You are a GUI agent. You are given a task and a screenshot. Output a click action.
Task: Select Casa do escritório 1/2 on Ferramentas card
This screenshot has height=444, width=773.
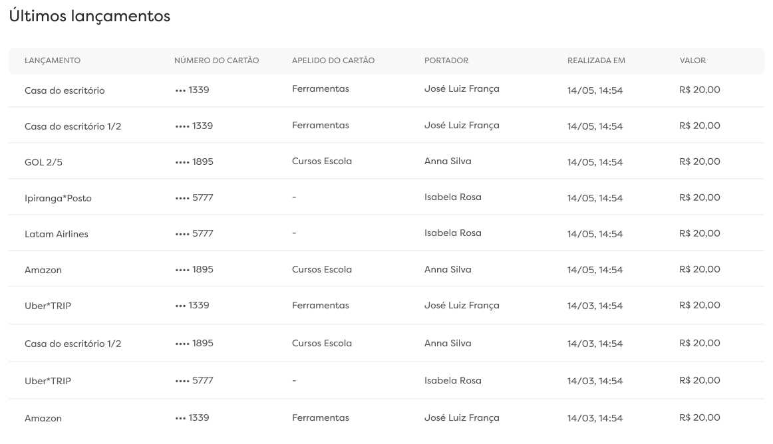(73, 126)
